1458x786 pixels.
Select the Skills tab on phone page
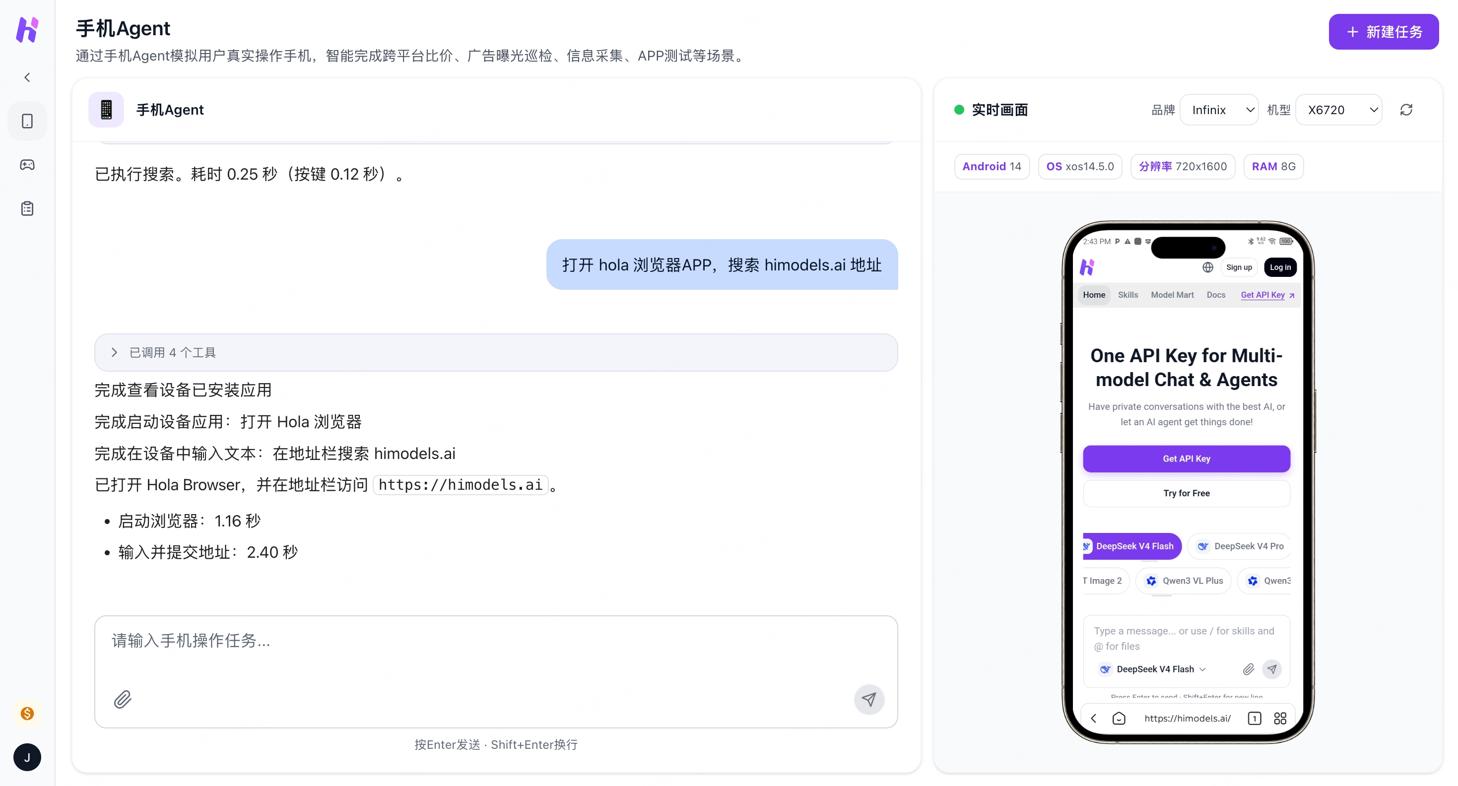pyautogui.click(x=1127, y=295)
